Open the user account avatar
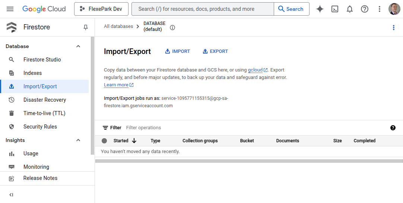 click(394, 9)
